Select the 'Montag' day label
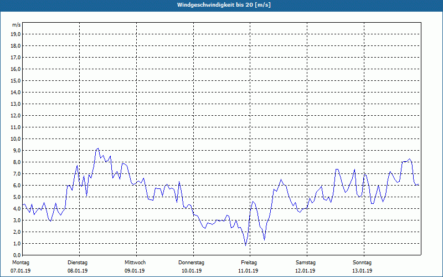 tap(20, 263)
